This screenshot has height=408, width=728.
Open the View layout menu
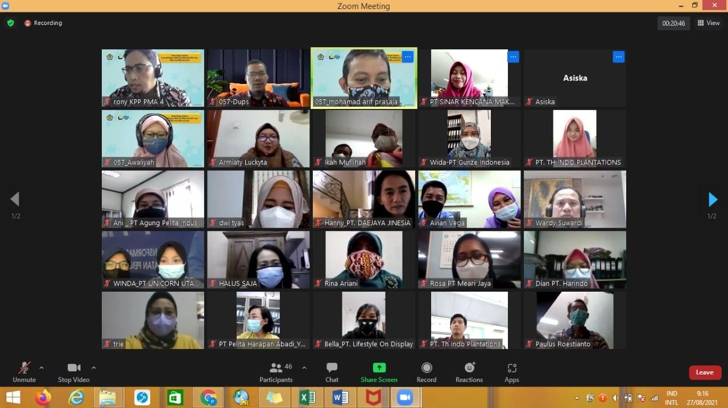(x=708, y=23)
